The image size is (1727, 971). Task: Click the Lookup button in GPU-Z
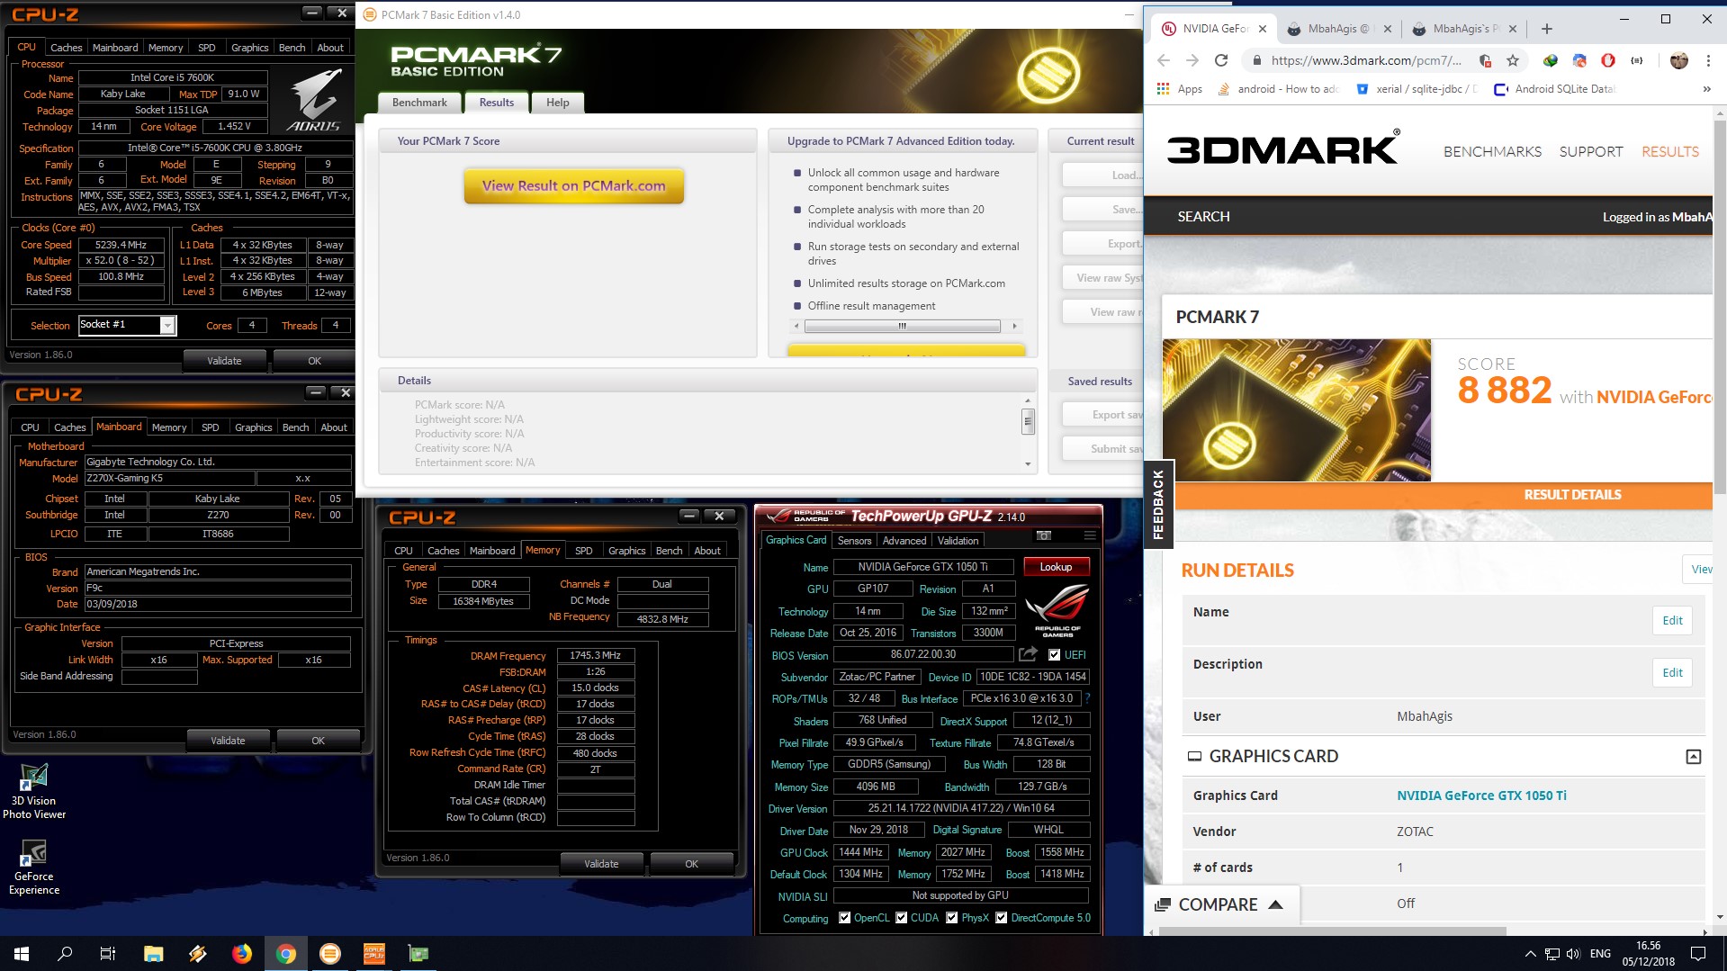[1057, 567]
